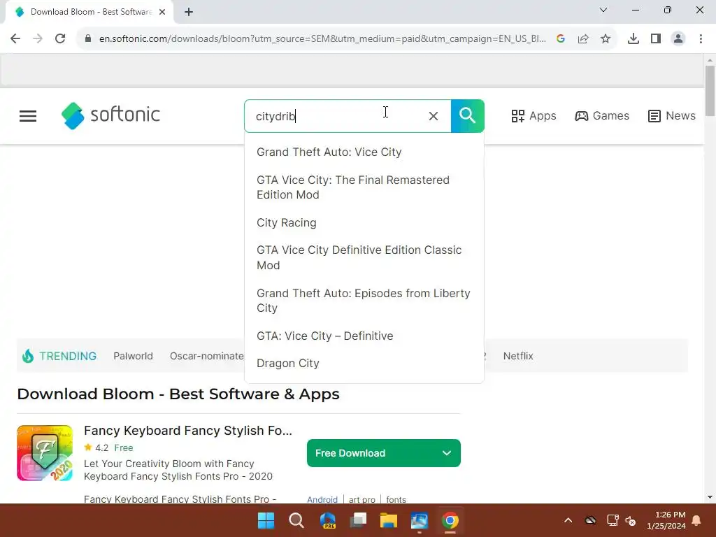Submit search with the magnifier button
Screen dimensions: 716x537
point(468,116)
